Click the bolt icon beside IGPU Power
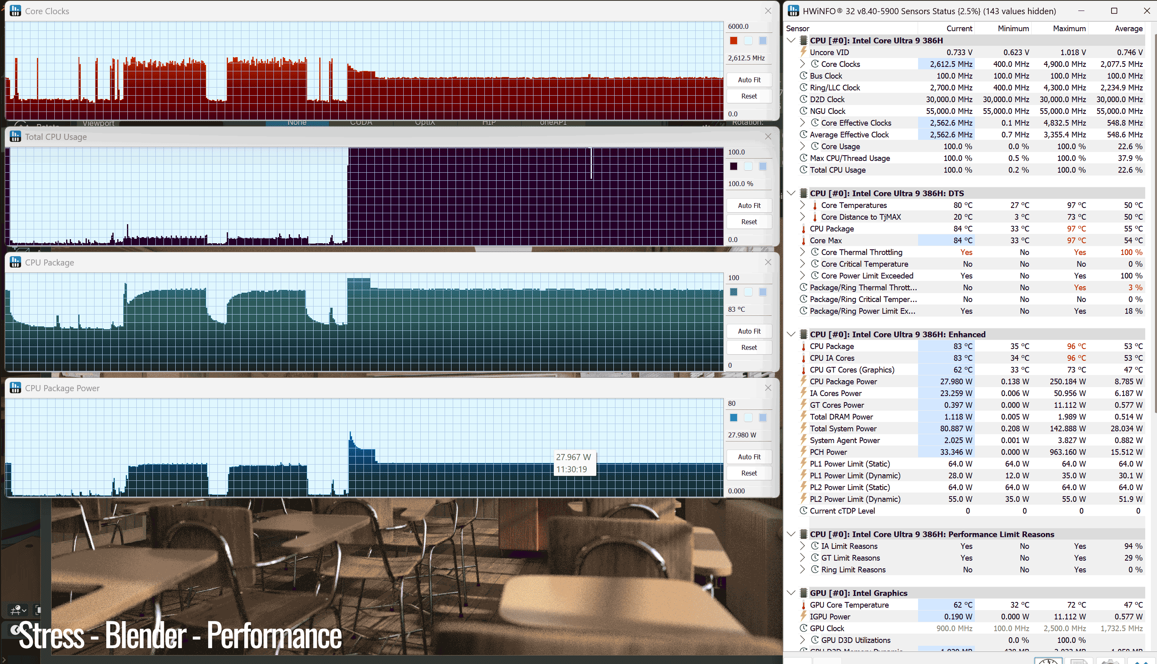This screenshot has width=1157, height=664. (x=803, y=617)
